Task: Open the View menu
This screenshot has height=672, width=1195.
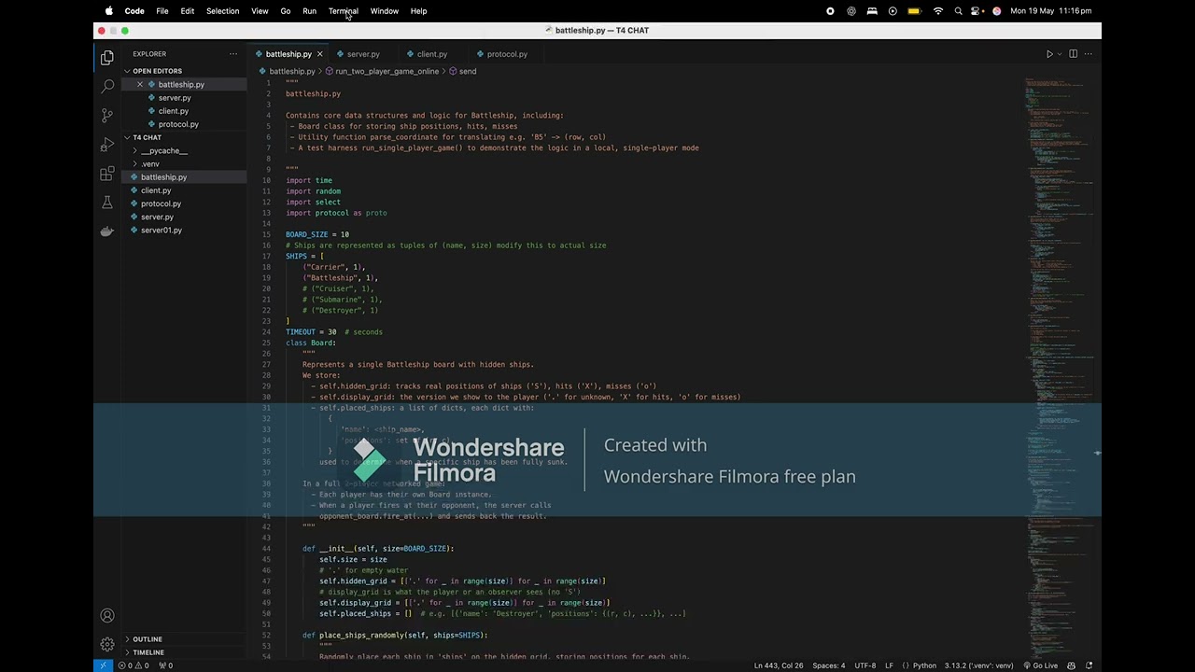Action: point(260,11)
